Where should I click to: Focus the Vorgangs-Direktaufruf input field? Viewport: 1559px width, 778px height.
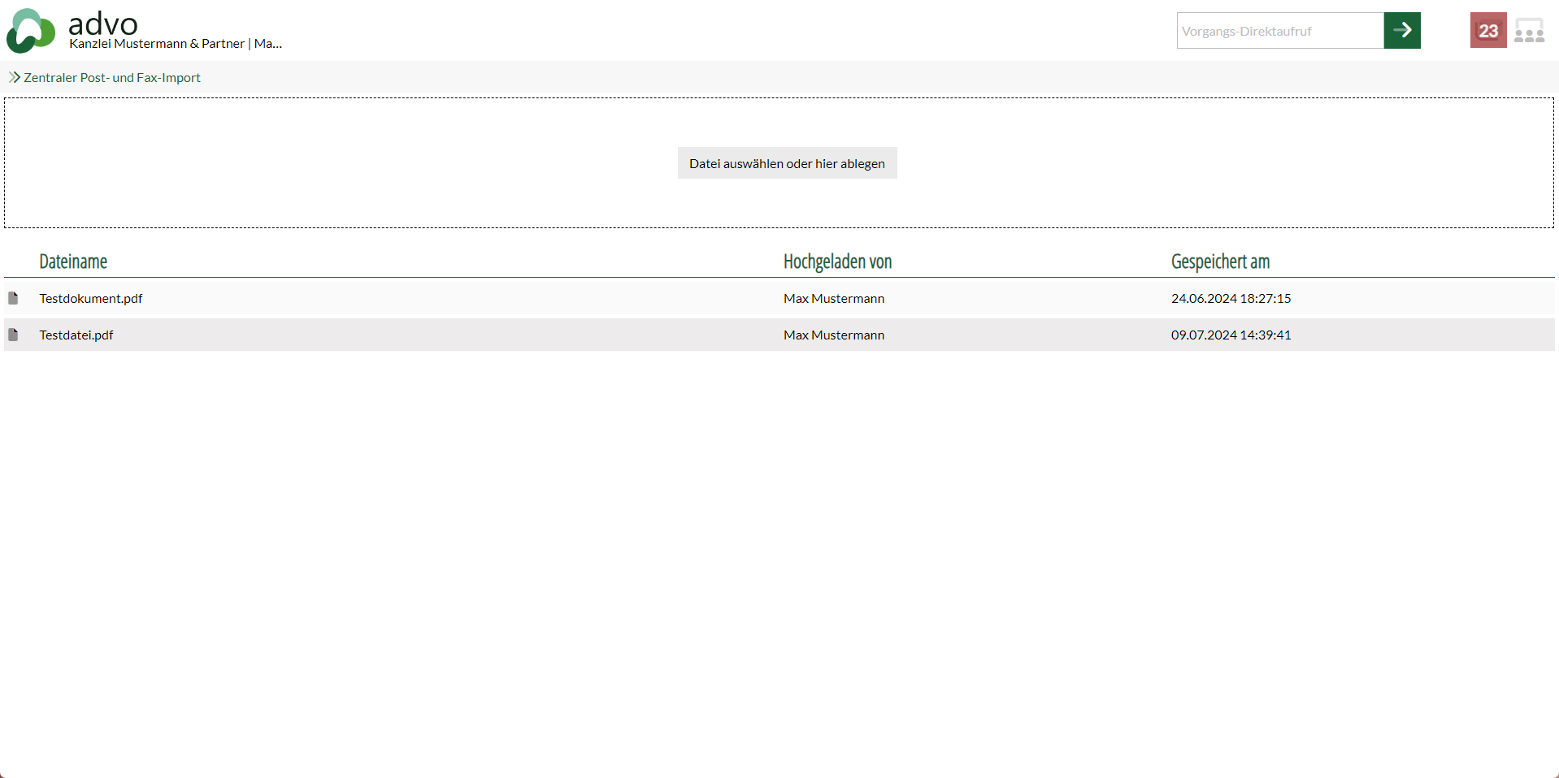click(1279, 31)
